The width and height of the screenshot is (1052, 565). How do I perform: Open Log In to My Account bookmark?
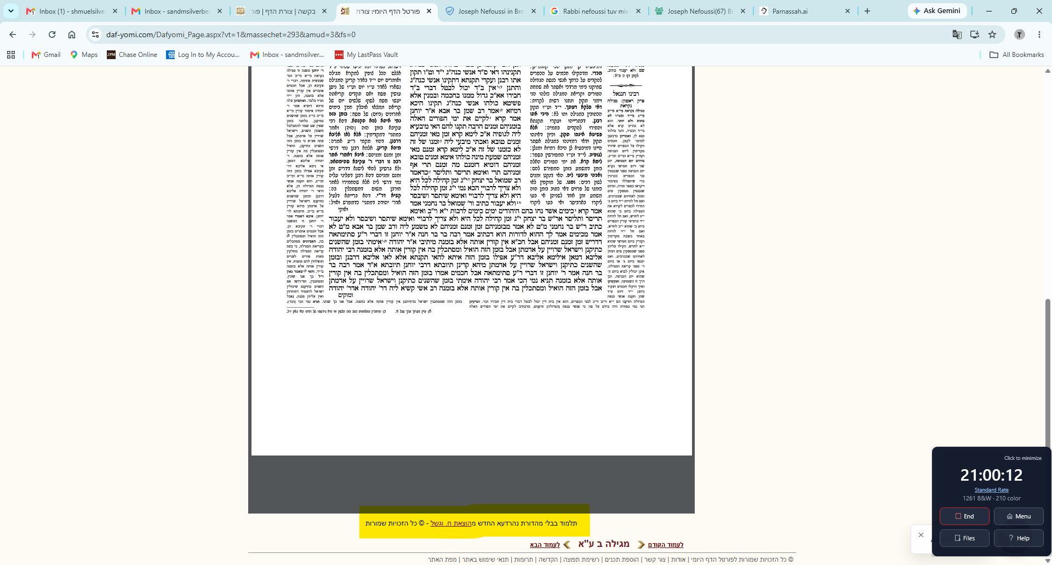(x=203, y=55)
